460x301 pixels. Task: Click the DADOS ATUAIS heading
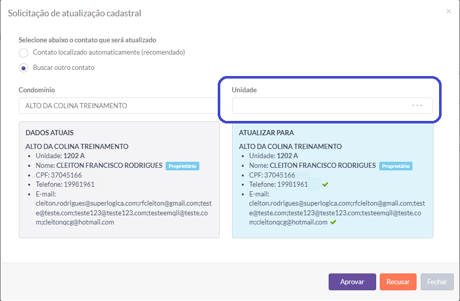pos(50,133)
